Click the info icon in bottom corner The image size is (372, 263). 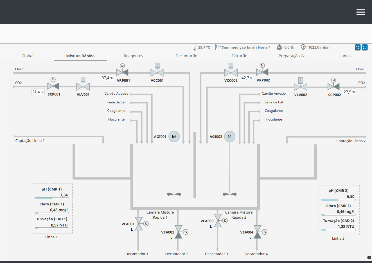point(369,257)
